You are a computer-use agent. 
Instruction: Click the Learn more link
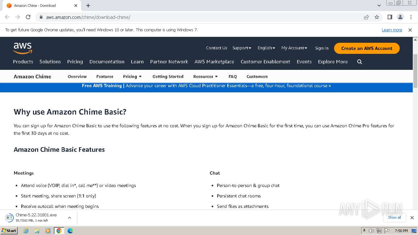pyautogui.click(x=392, y=30)
